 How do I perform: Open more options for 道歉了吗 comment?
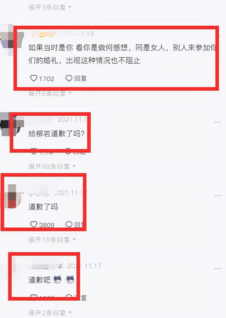[x=217, y=195]
